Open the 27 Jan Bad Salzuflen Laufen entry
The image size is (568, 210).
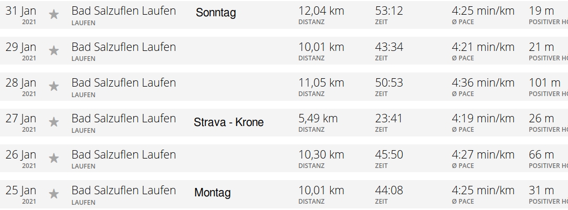(x=123, y=118)
